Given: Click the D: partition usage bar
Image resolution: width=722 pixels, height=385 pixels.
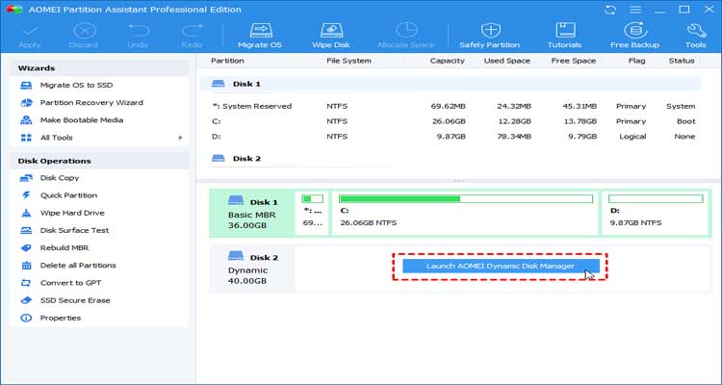Looking at the screenshot, I should coord(656,198).
